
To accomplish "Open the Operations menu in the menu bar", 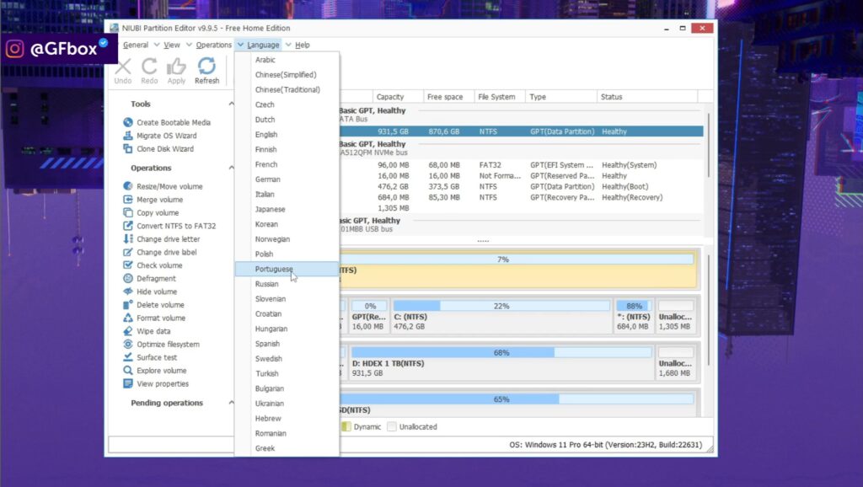I will pos(213,45).
